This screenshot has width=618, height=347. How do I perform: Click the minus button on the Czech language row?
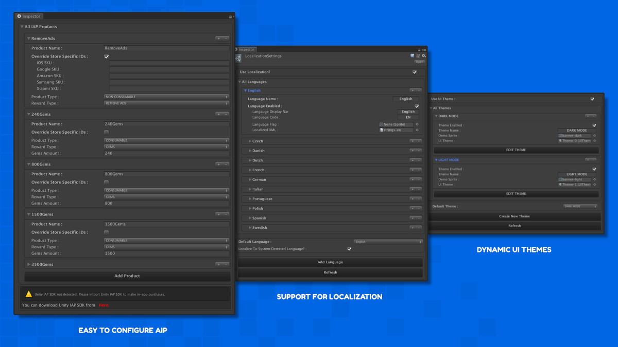(x=419, y=141)
